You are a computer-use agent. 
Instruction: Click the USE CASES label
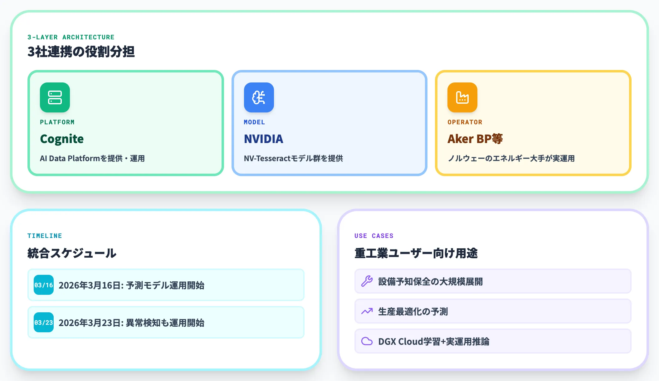pos(374,236)
